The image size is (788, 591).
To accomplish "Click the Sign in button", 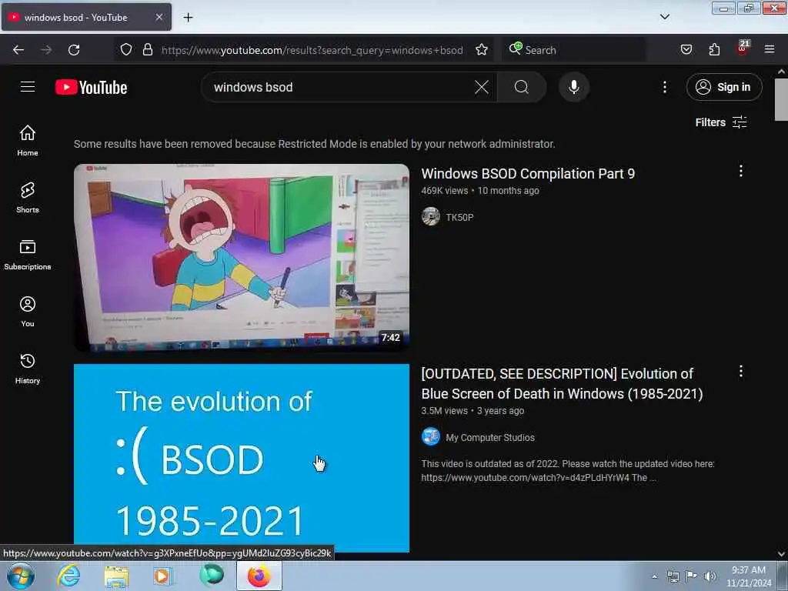I will (x=724, y=88).
